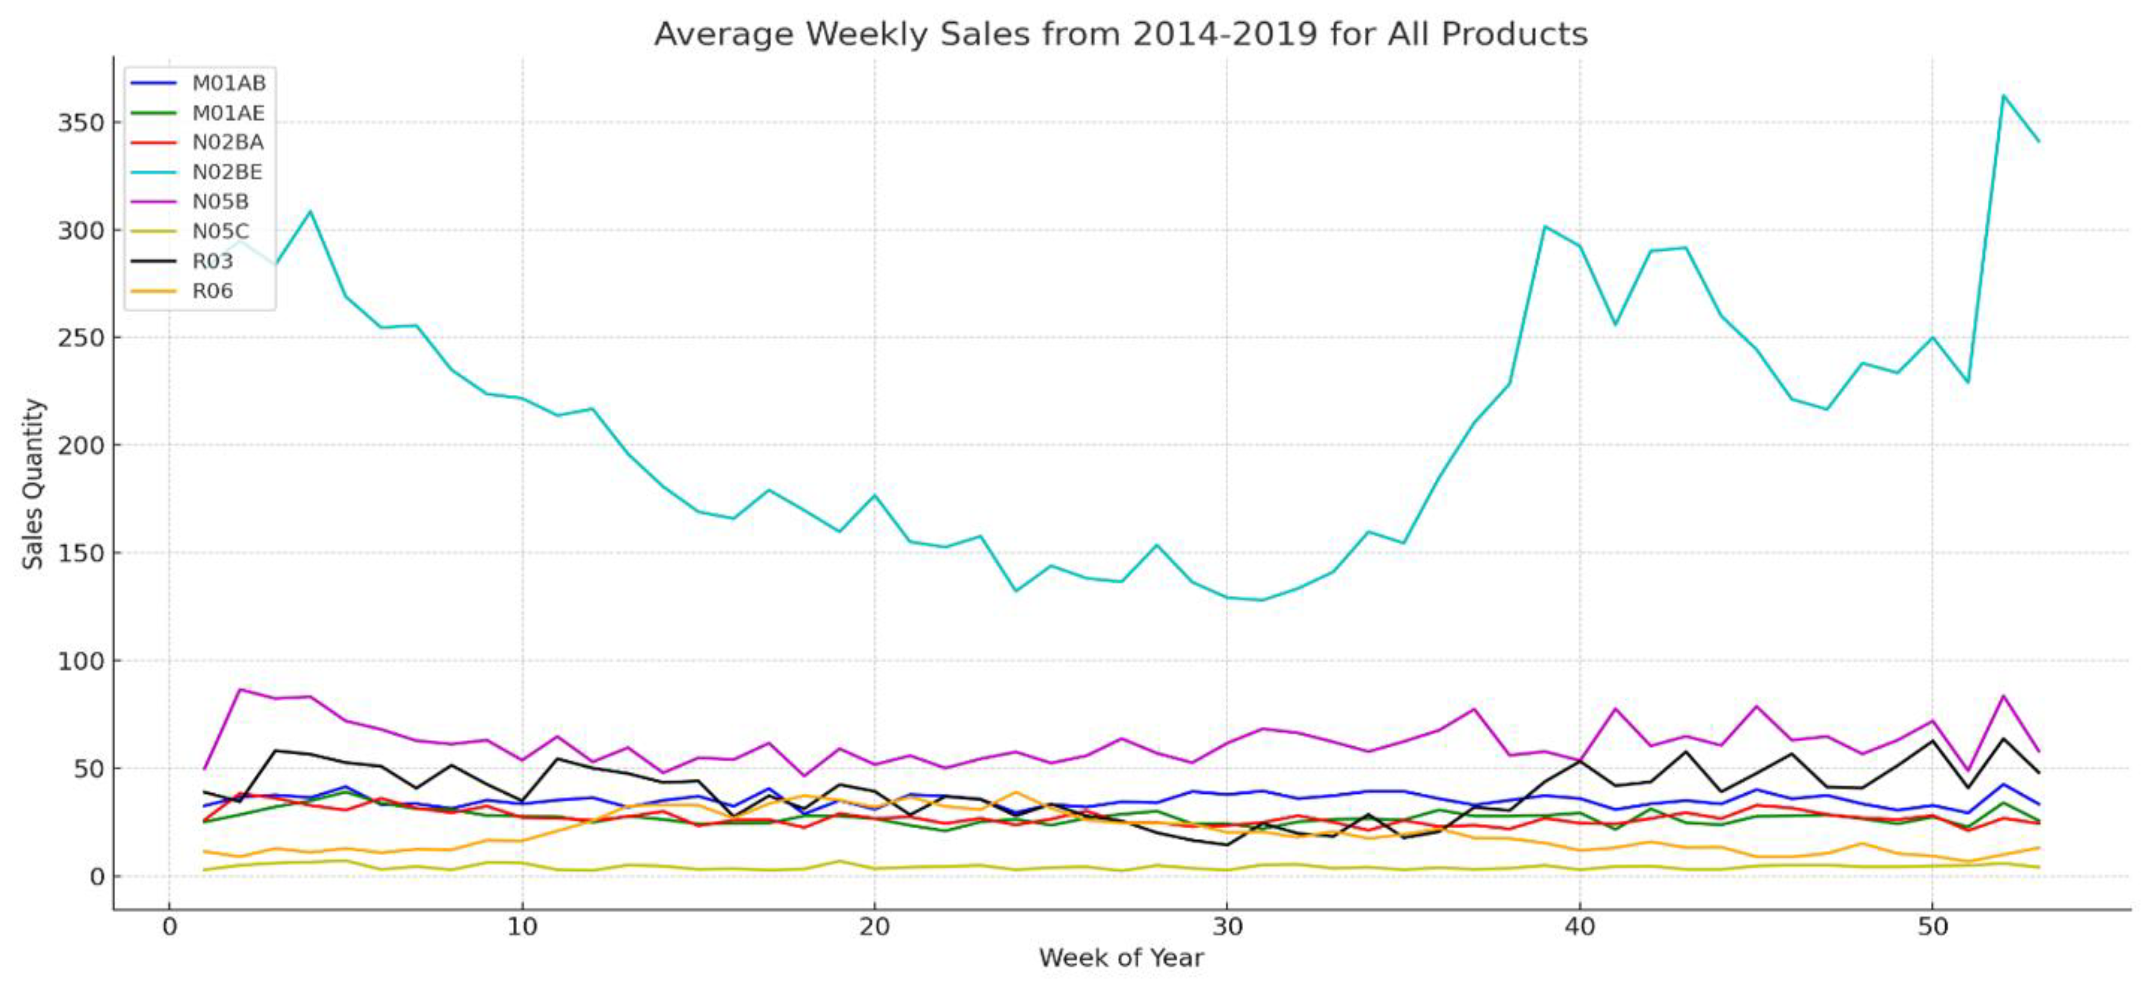Image resolution: width=2146 pixels, height=987 pixels.
Task: Click the N05B magenta peak near week 2
Action: coord(241,690)
